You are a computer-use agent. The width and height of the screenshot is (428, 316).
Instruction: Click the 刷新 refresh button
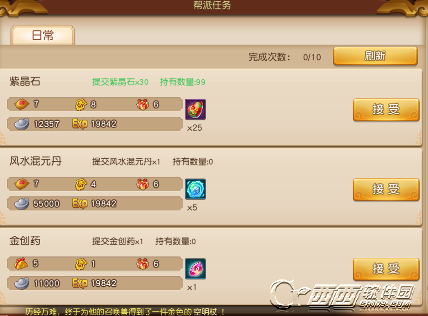click(x=375, y=56)
